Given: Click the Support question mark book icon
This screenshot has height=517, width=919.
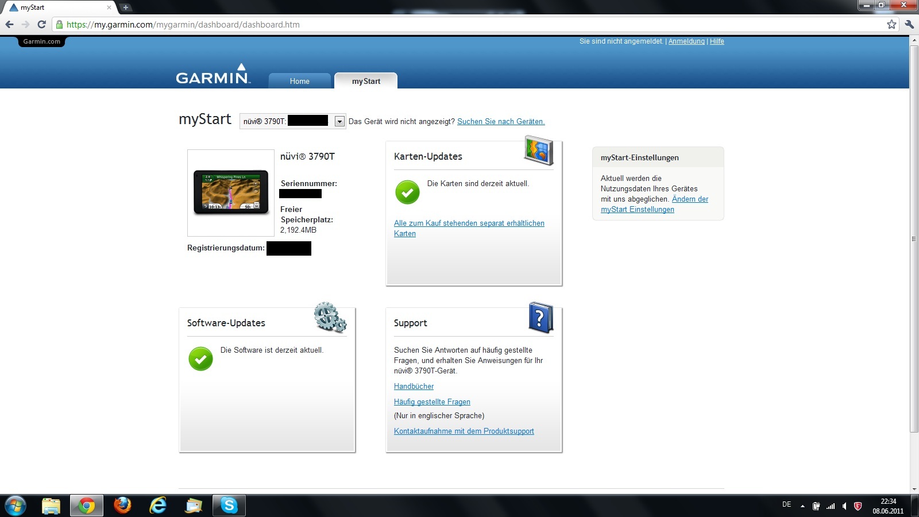Looking at the screenshot, I should tap(540, 317).
